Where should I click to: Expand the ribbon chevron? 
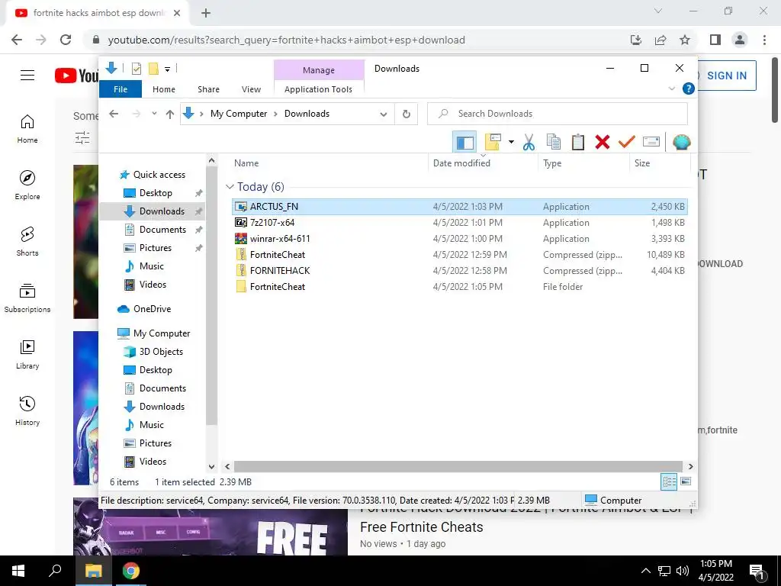pos(671,89)
